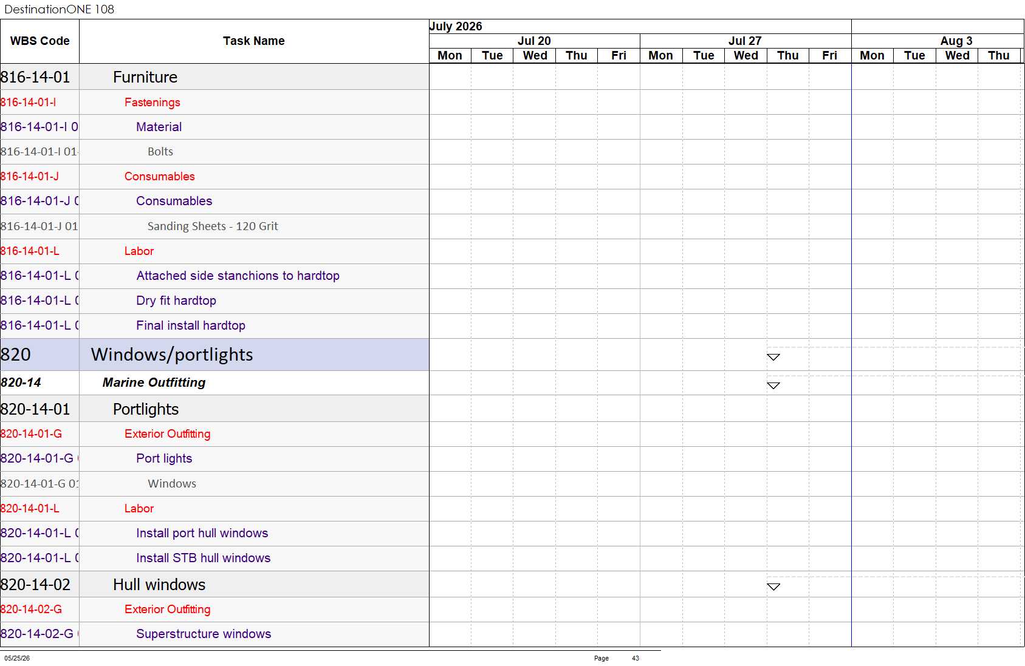Image resolution: width=1025 pixels, height=666 pixels.
Task: Click the Tue header under Aug 3
Action: point(914,55)
